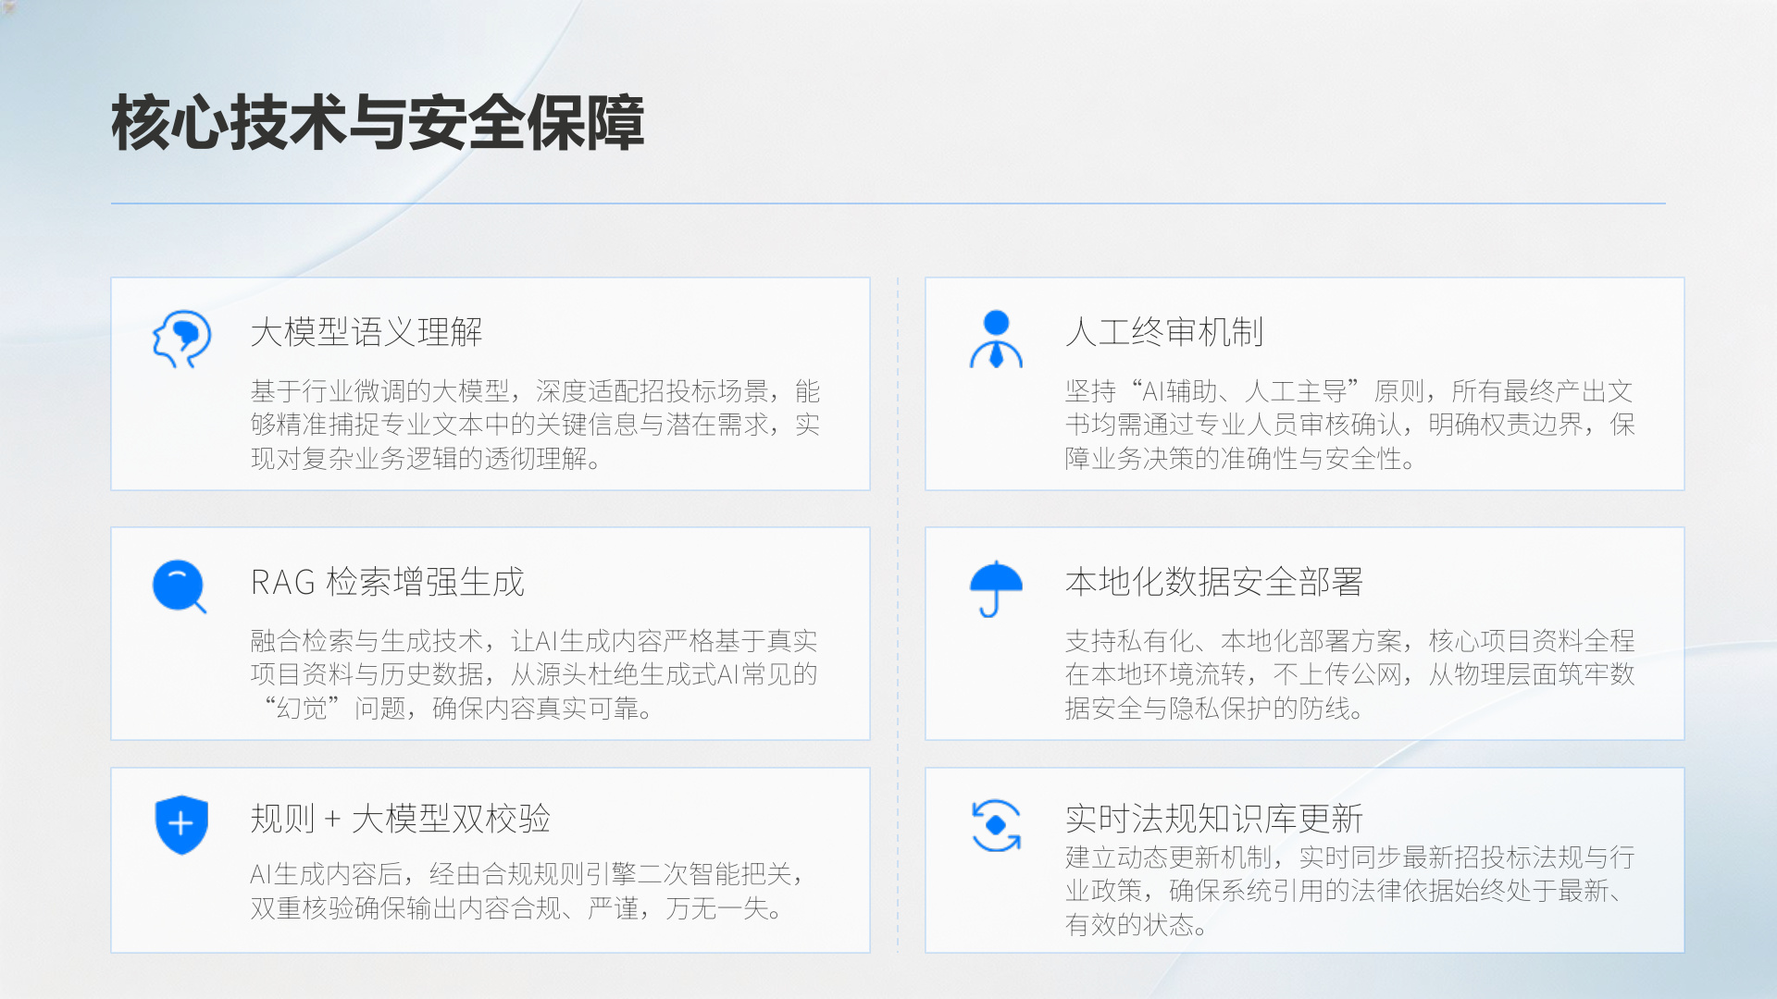Screen dimensions: 1777x999
Task: Click the paragraph starting 建立动态更新机制
Action: (x=1349, y=891)
